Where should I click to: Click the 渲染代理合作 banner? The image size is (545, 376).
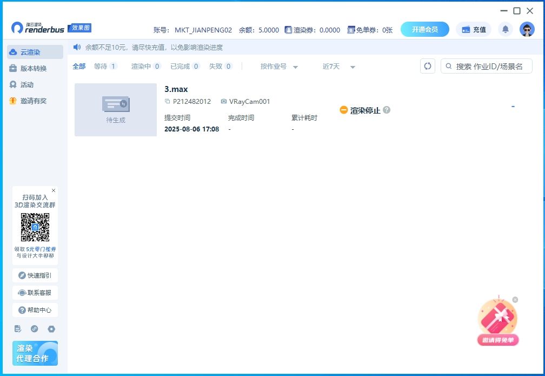click(x=35, y=353)
